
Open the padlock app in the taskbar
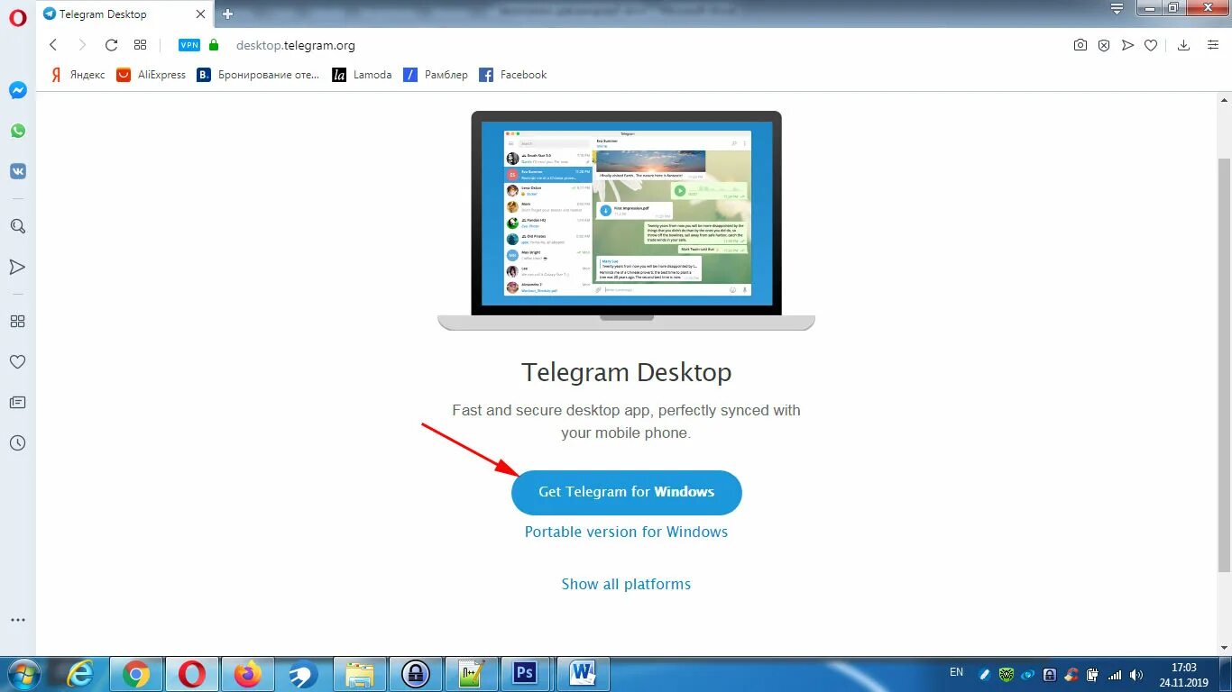point(415,673)
